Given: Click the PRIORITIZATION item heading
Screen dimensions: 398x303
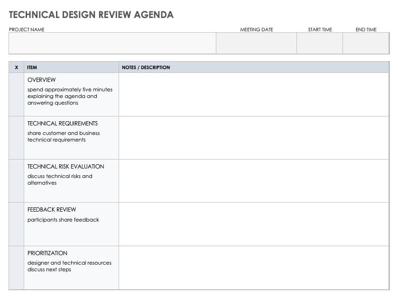Looking at the screenshot, I should 47,253.
